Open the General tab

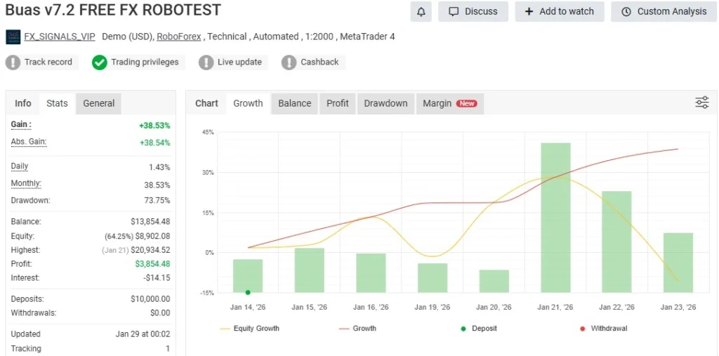click(98, 103)
